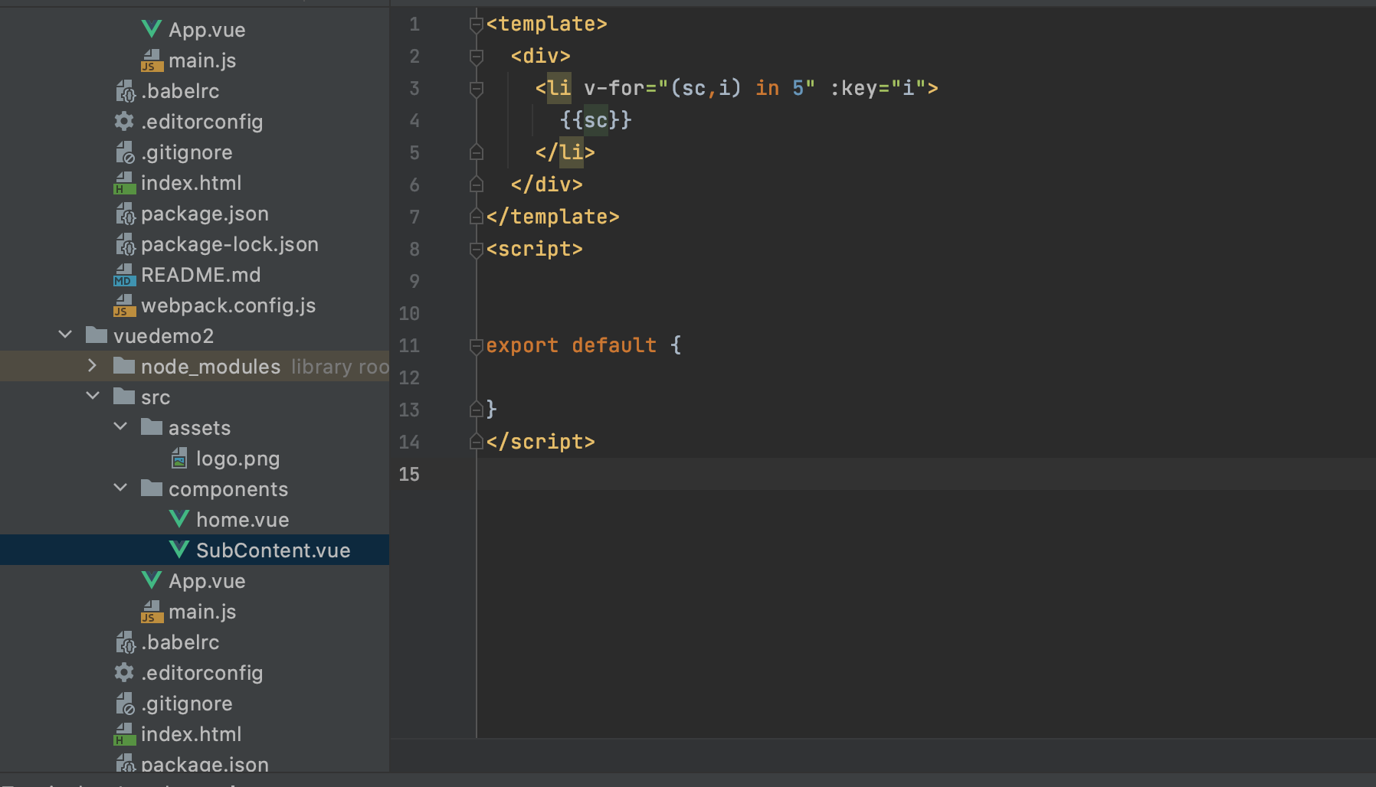
Task: Click the lower index.html file icon
Action: point(124,734)
